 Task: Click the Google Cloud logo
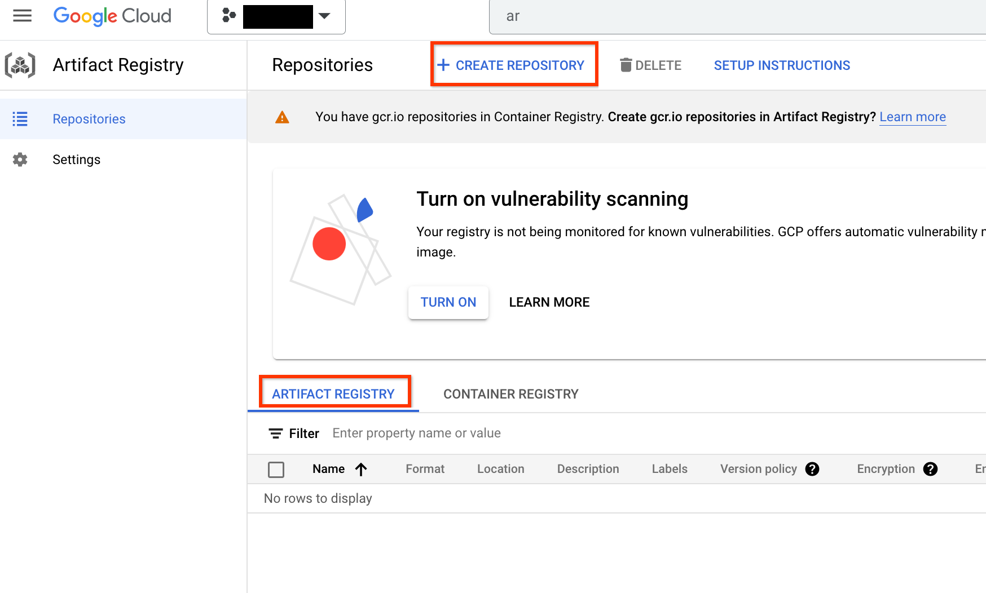click(112, 16)
